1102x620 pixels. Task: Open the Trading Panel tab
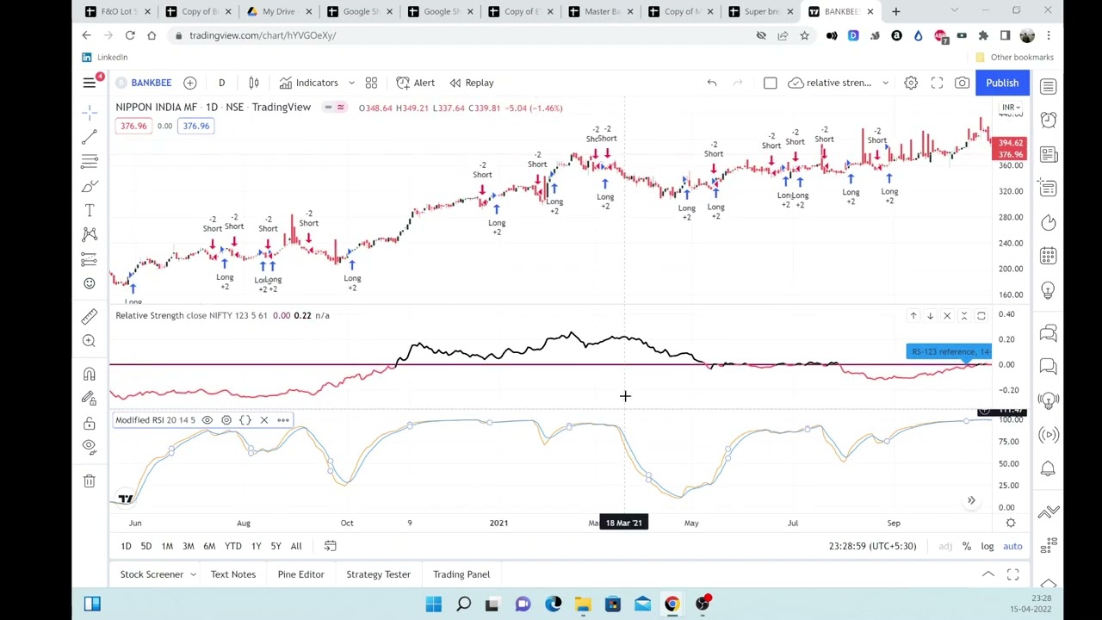click(x=461, y=574)
